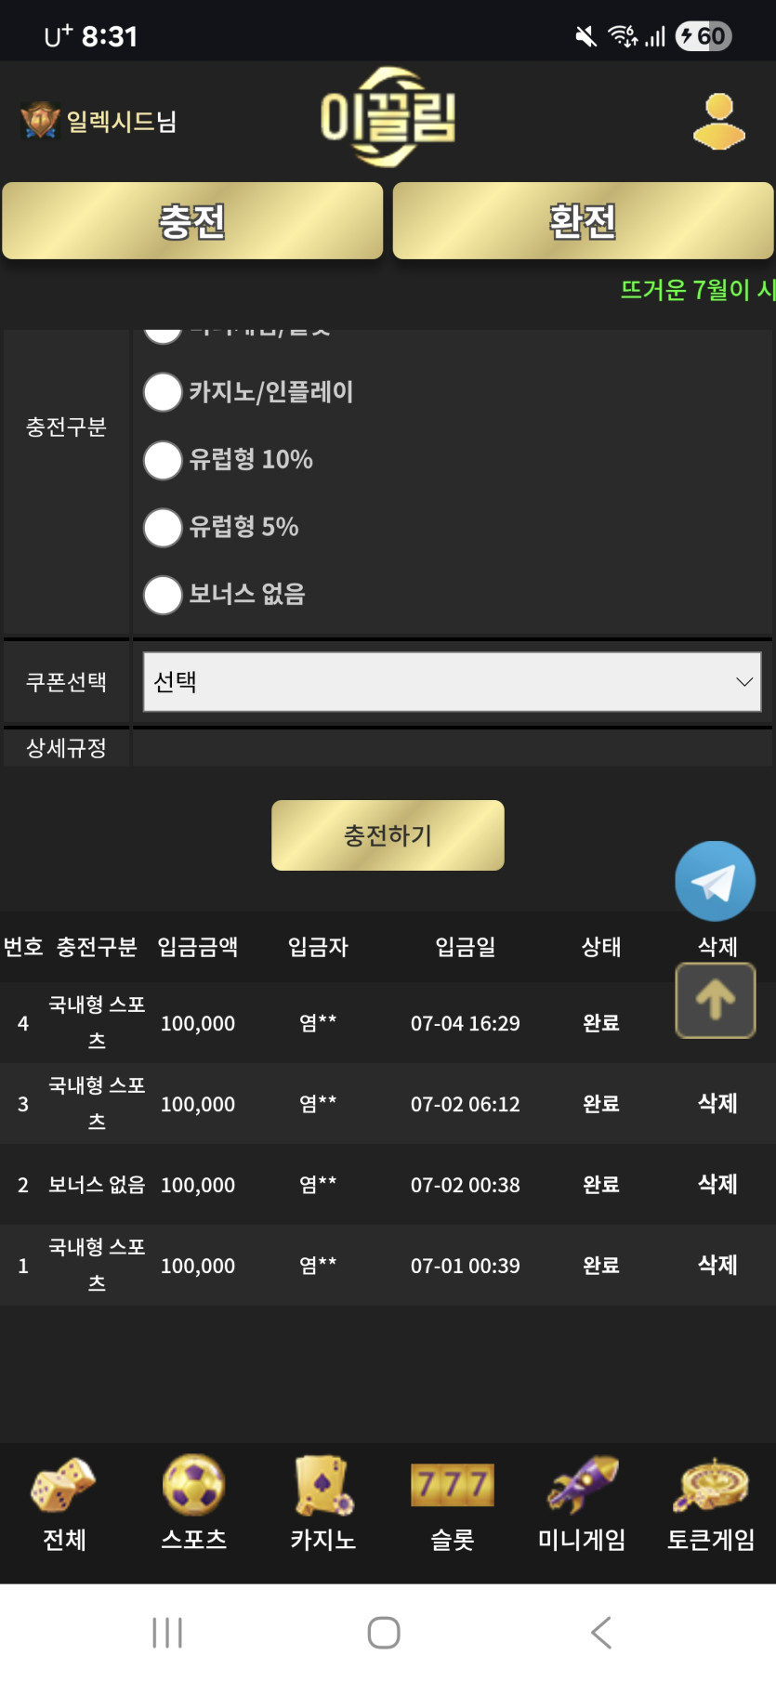Open 토큰게임 roulette icon
Screen dimensions: 776x1681
coord(711,1485)
